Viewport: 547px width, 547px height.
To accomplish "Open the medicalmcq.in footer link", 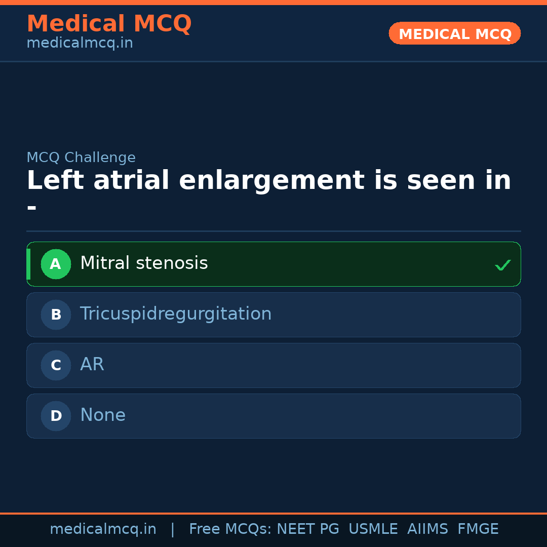I will (103, 528).
